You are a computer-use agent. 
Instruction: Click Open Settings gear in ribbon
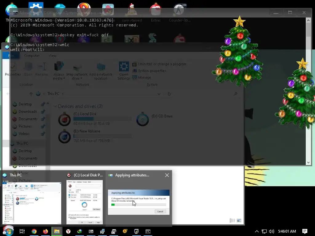pyautogui.click(x=124, y=71)
